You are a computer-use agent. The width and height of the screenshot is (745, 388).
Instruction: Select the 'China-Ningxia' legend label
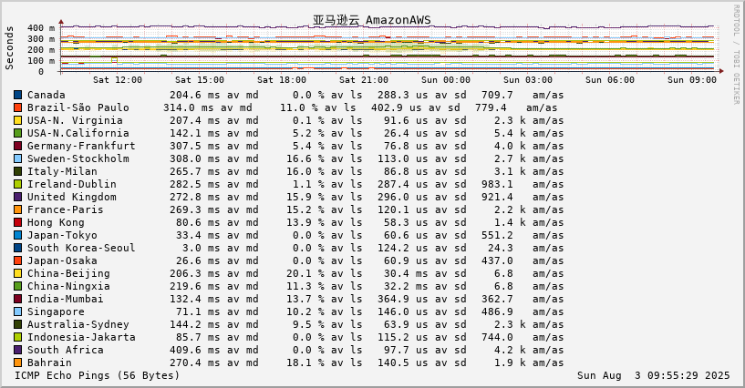point(68,286)
